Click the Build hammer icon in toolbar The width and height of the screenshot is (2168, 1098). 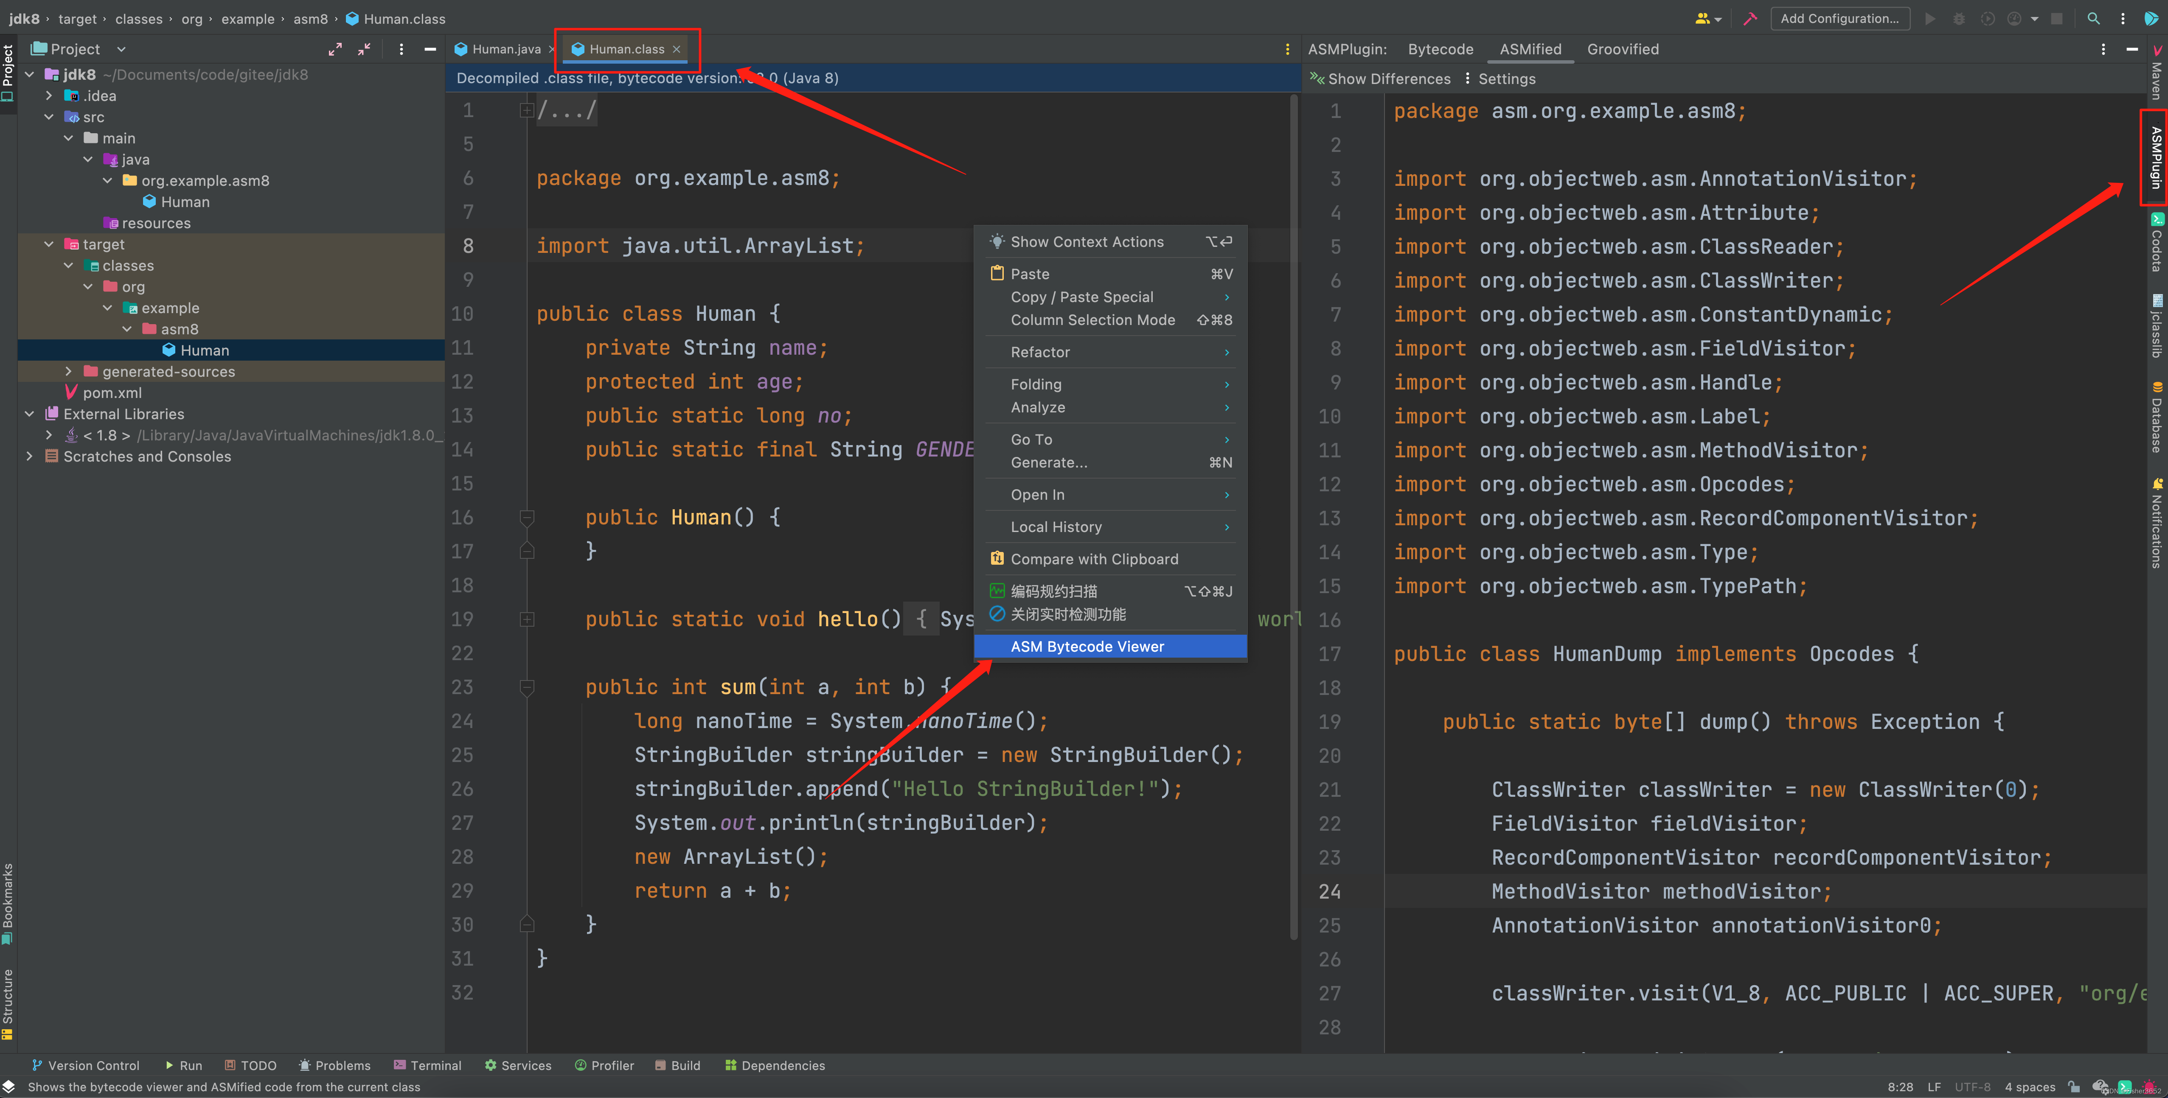pyautogui.click(x=1750, y=19)
